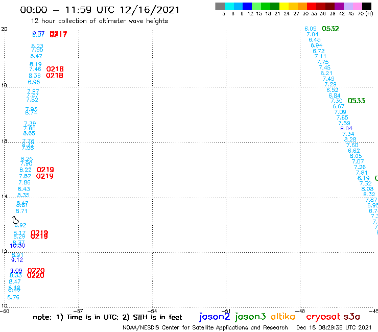
Task: Click the 8.43 wave height value
Action: [23, 189]
